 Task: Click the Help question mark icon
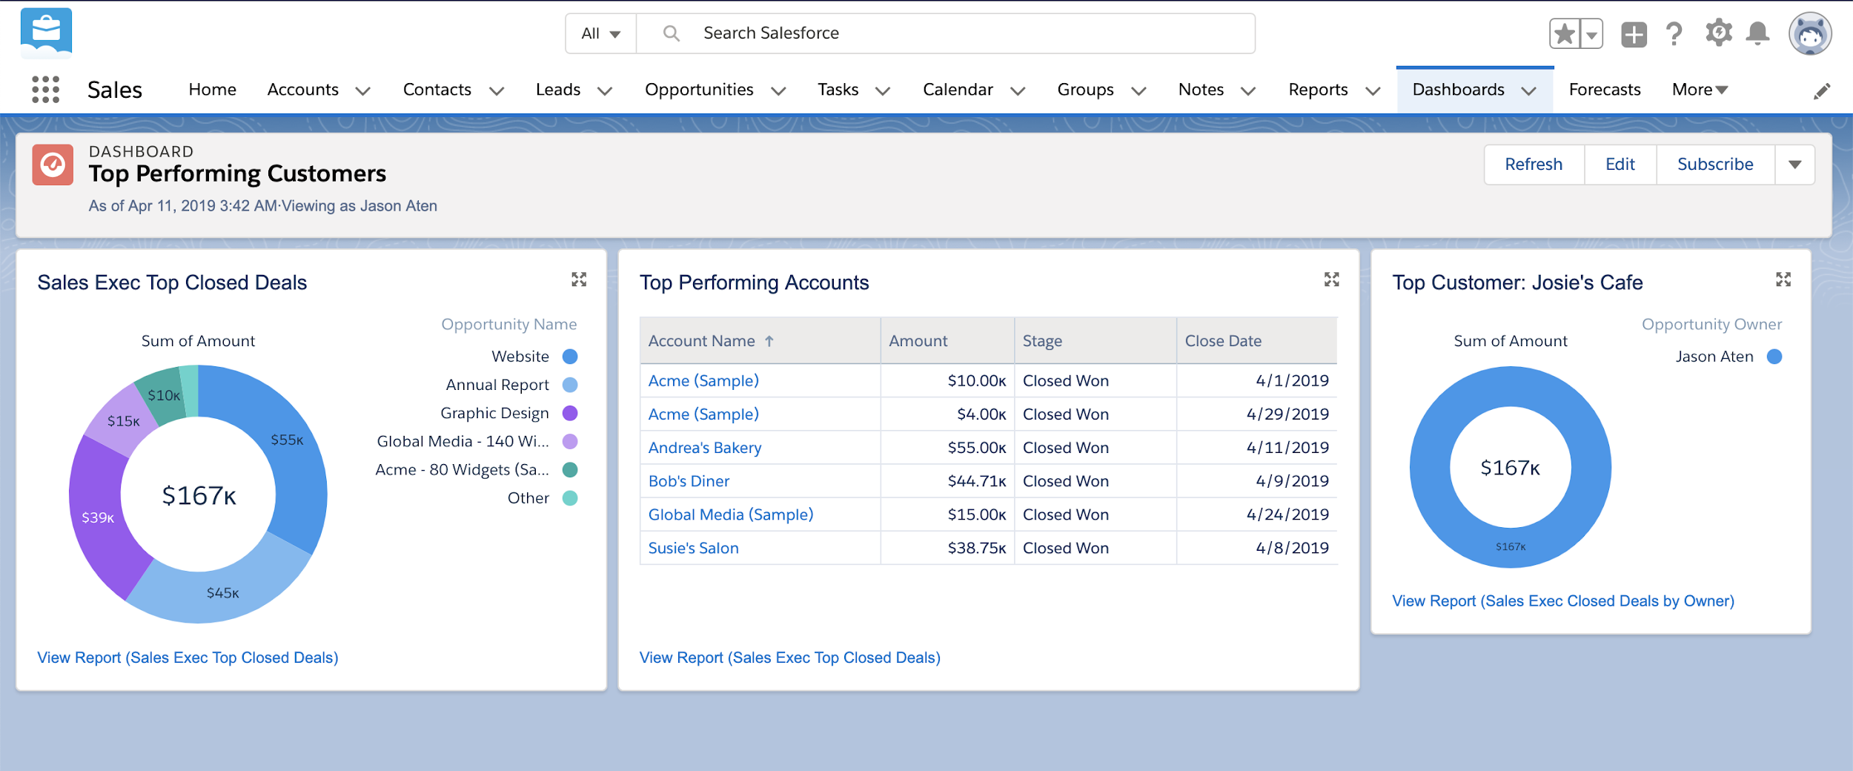[x=1674, y=33]
